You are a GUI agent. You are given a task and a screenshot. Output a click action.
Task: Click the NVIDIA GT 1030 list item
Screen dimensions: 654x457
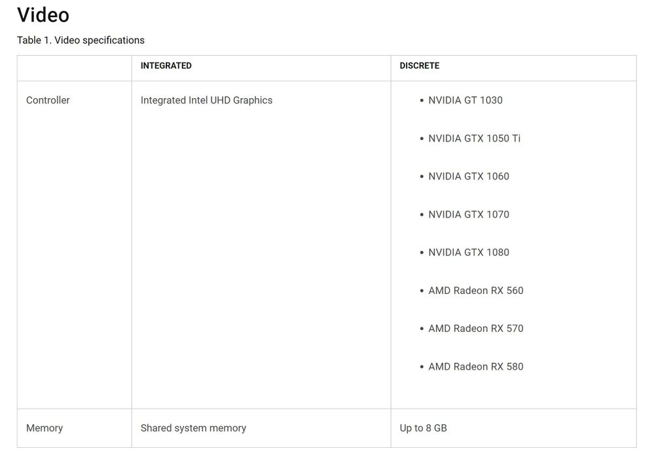[x=465, y=100]
